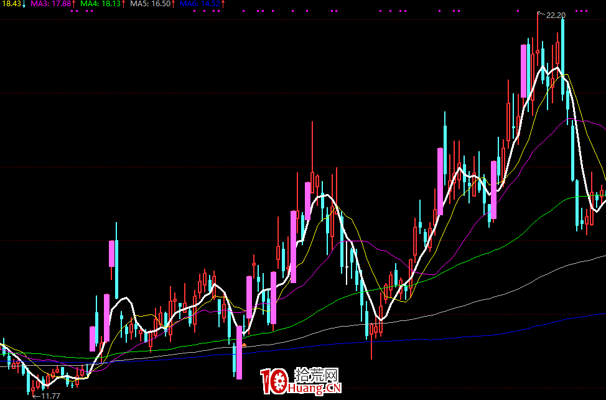The image size is (606, 400).
Task: Click the 11.77 lowest price label
Action: (x=50, y=396)
